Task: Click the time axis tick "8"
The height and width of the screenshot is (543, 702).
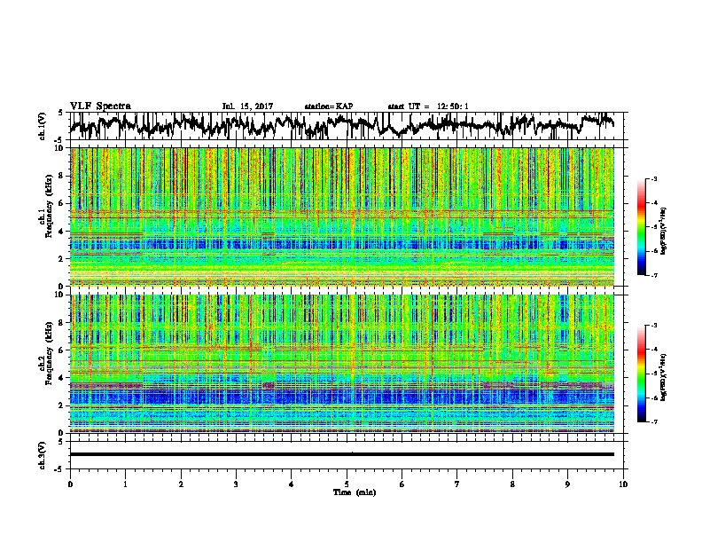Action: pos(512,484)
